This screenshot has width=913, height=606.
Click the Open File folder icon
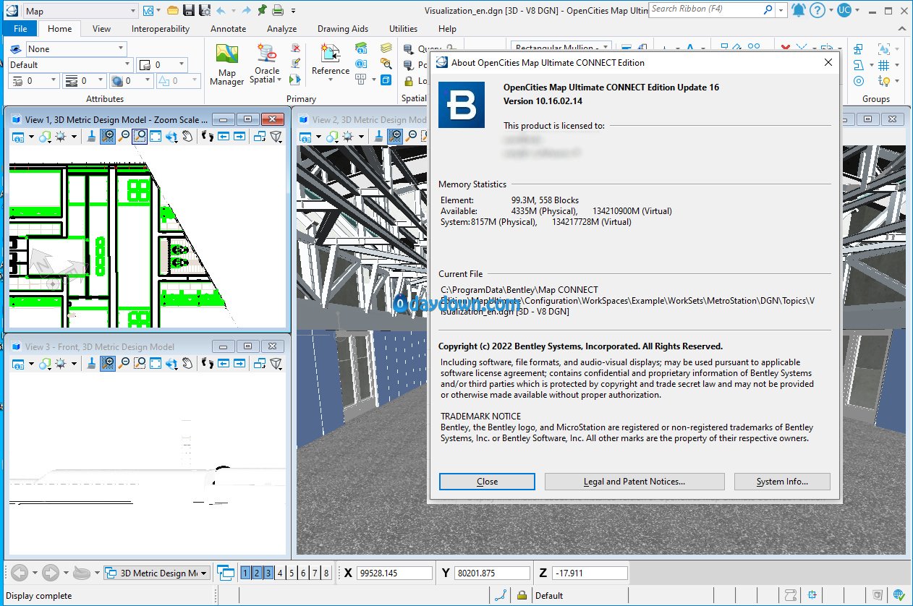point(172,10)
